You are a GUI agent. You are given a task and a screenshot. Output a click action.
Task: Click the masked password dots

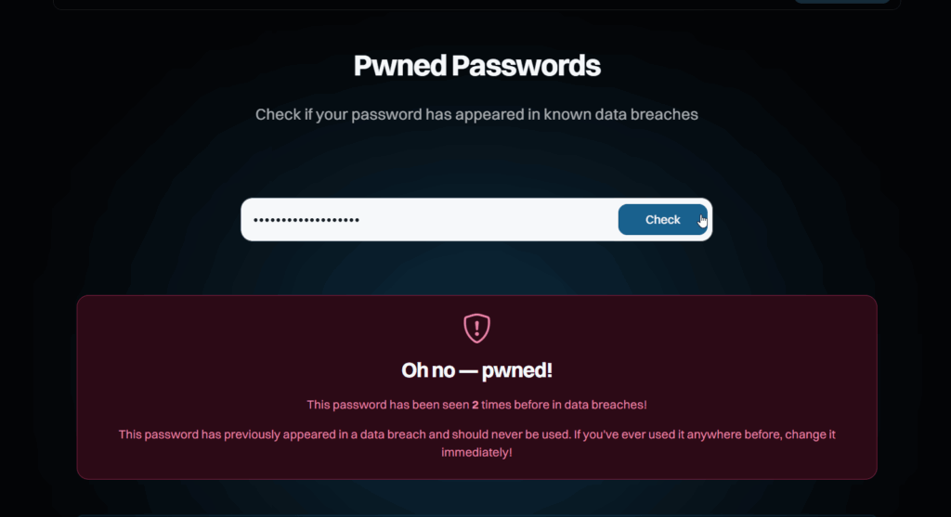point(306,220)
